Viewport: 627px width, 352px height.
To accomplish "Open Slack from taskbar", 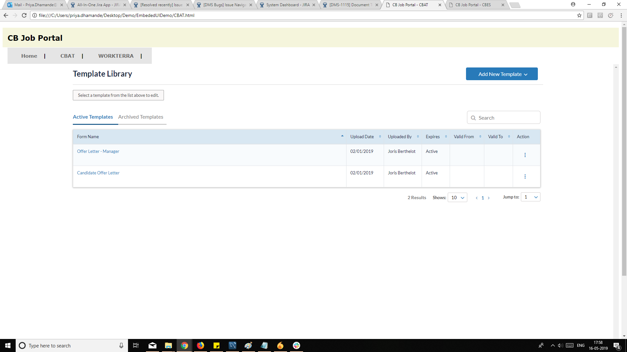I will (x=297, y=345).
